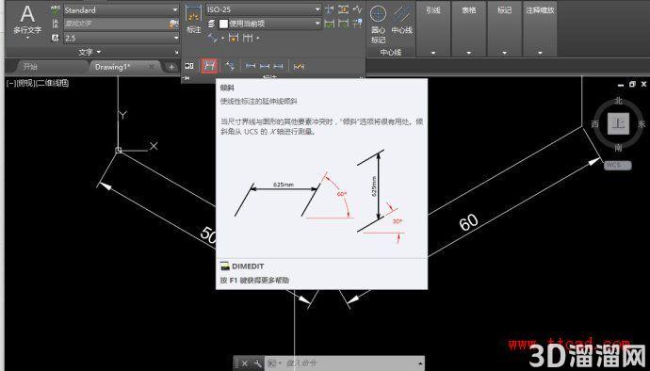
Task: Click the dimension layer stack icon
Action: (211, 24)
